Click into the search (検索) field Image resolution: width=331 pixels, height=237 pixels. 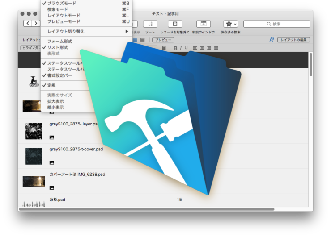pyautogui.click(x=277, y=24)
